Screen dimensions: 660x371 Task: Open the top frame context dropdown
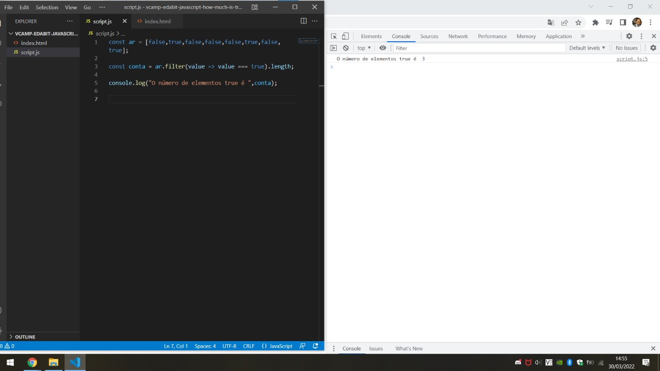364,47
